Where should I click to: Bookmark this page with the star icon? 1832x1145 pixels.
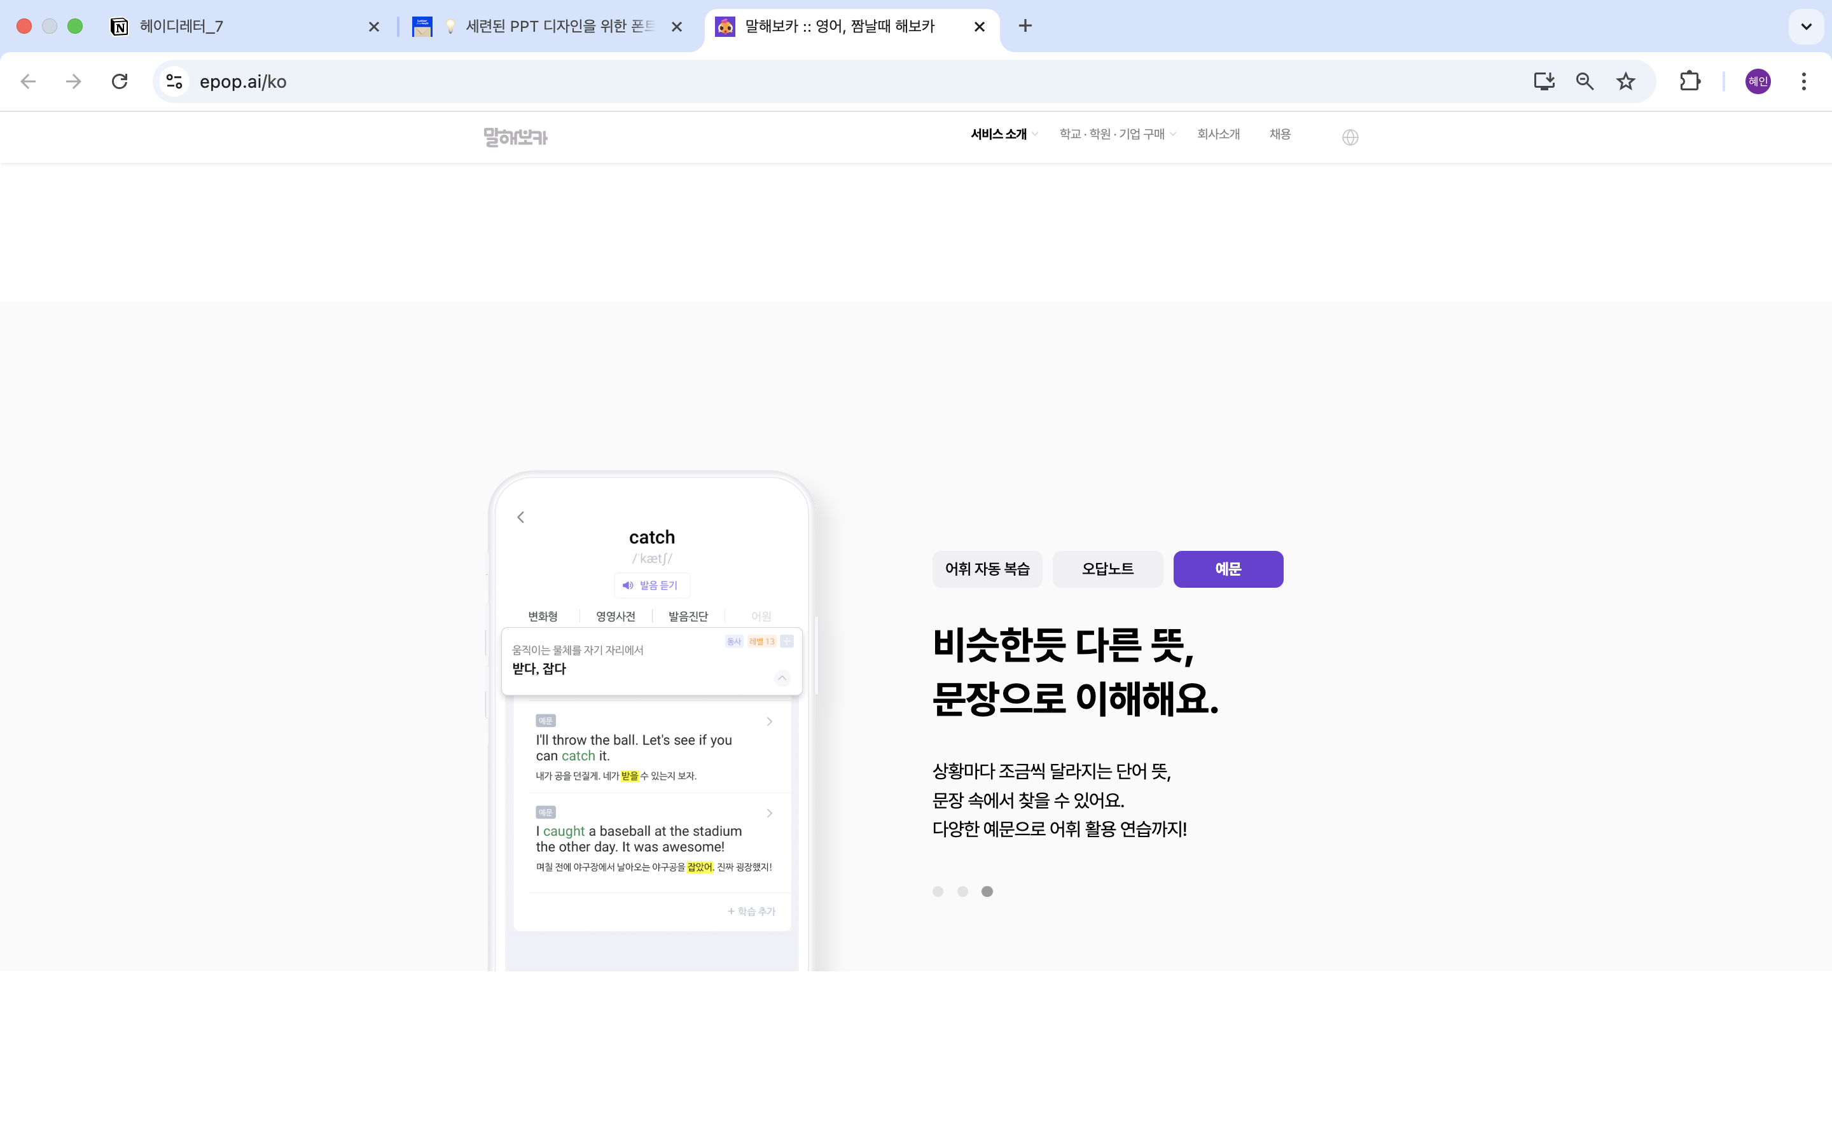click(x=1625, y=81)
